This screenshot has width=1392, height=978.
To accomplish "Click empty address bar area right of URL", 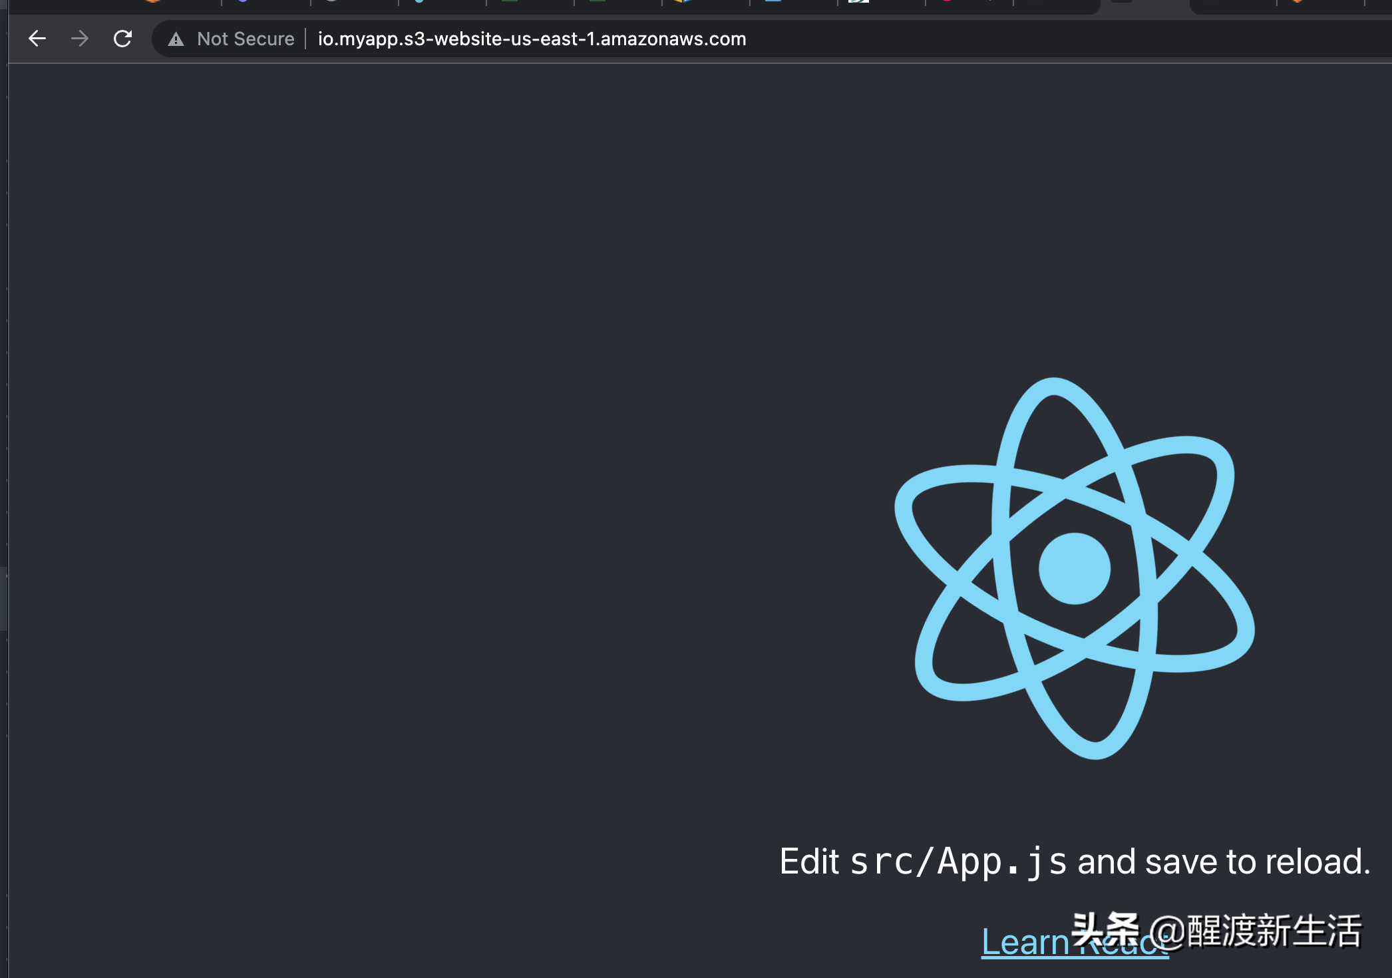I will [1065, 39].
